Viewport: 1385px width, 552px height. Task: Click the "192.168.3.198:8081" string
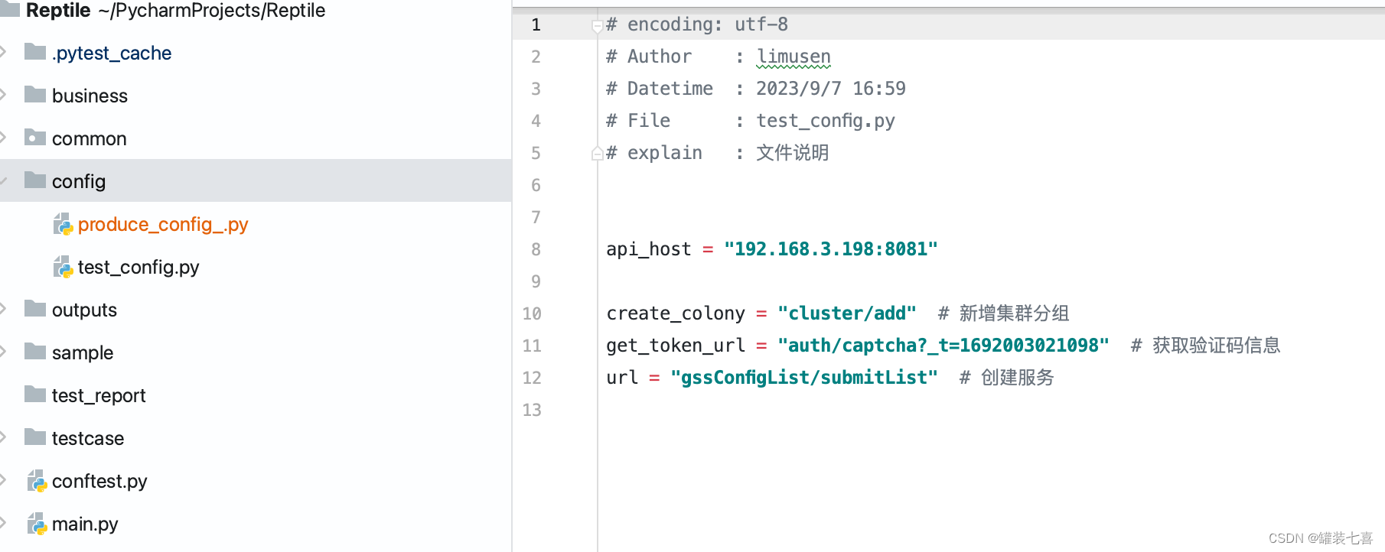831,249
